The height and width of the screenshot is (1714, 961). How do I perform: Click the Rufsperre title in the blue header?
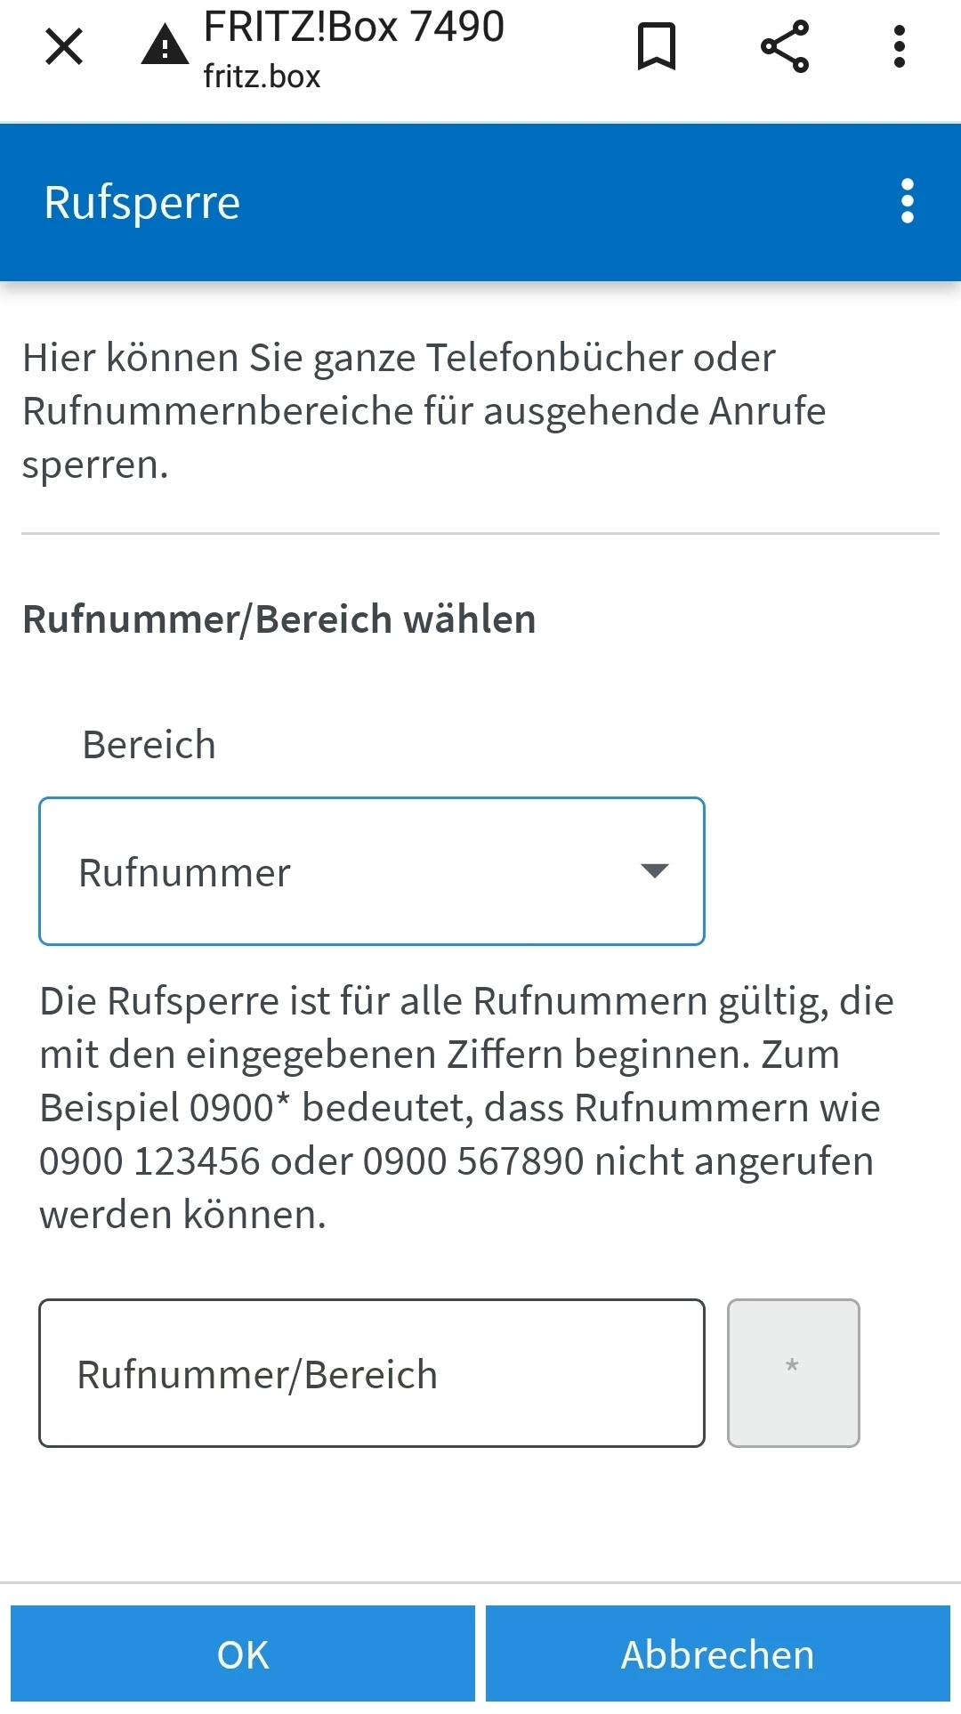tap(142, 202)
